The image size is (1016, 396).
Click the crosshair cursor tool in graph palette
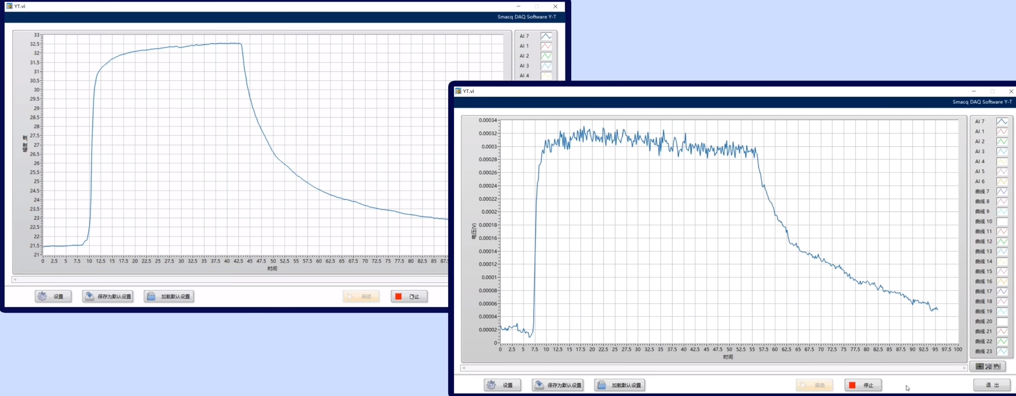click(979, 366)
